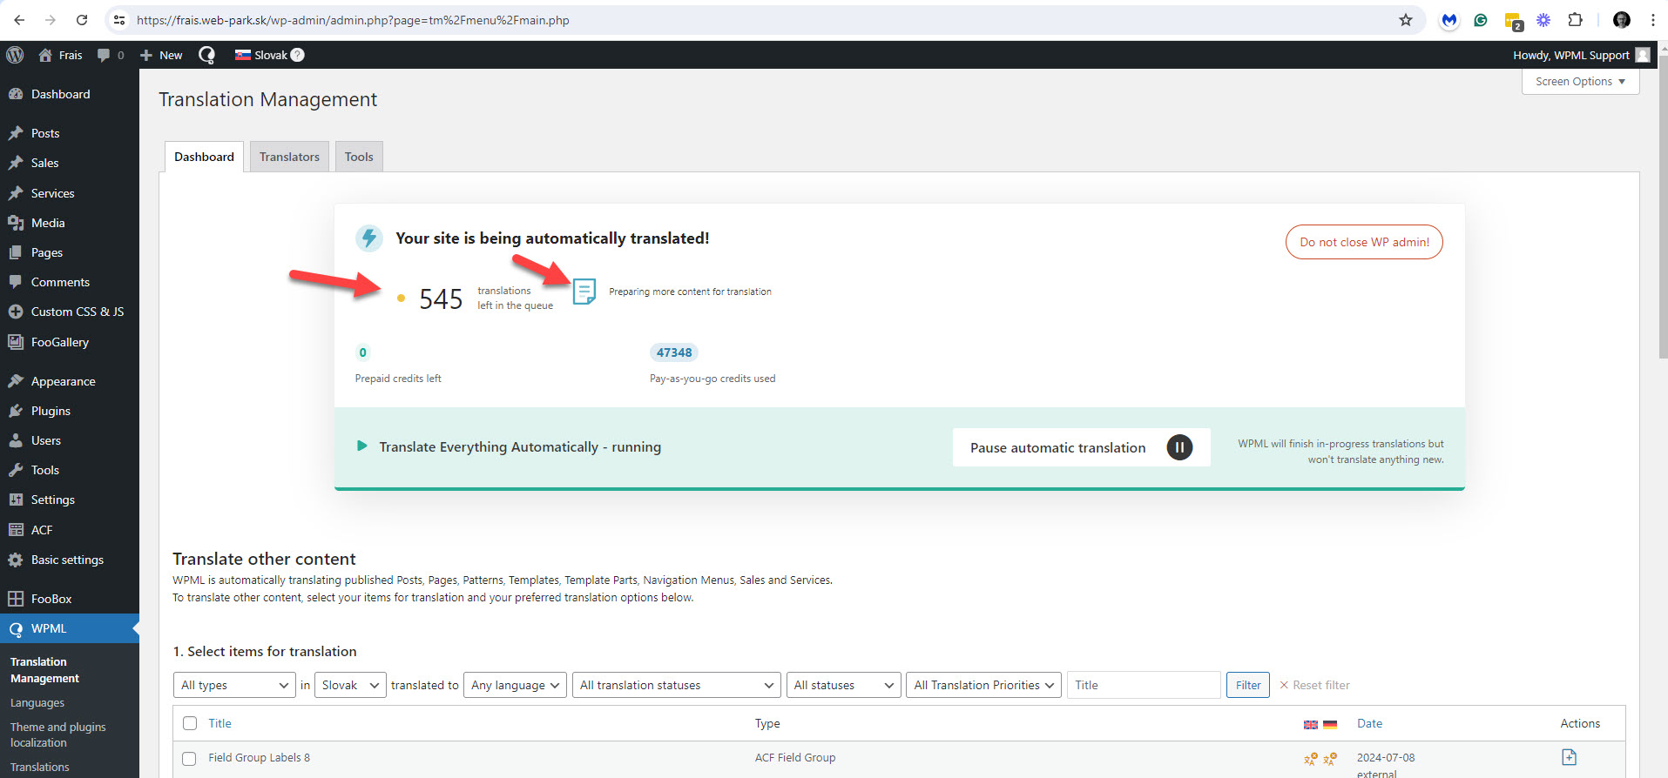Screen dimensions: 1668x778
Task: Open the All Translation Priorities dropdown
Action: (983, 685)
